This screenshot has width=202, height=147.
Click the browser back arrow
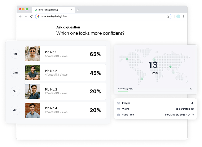click(x=20, y=16)
